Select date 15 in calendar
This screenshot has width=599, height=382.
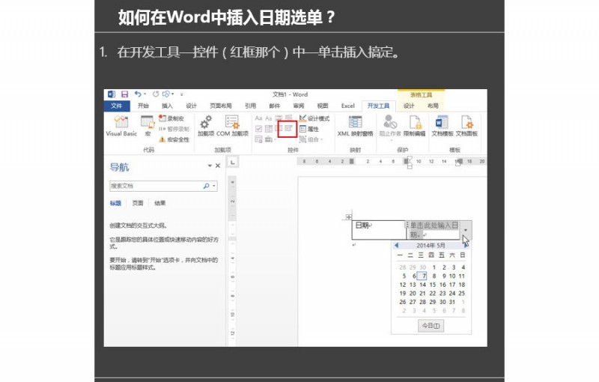433,285
